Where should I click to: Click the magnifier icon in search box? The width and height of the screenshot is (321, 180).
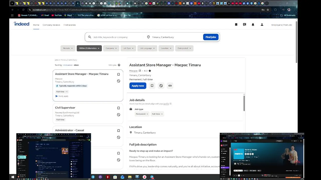tap(90, 37)
